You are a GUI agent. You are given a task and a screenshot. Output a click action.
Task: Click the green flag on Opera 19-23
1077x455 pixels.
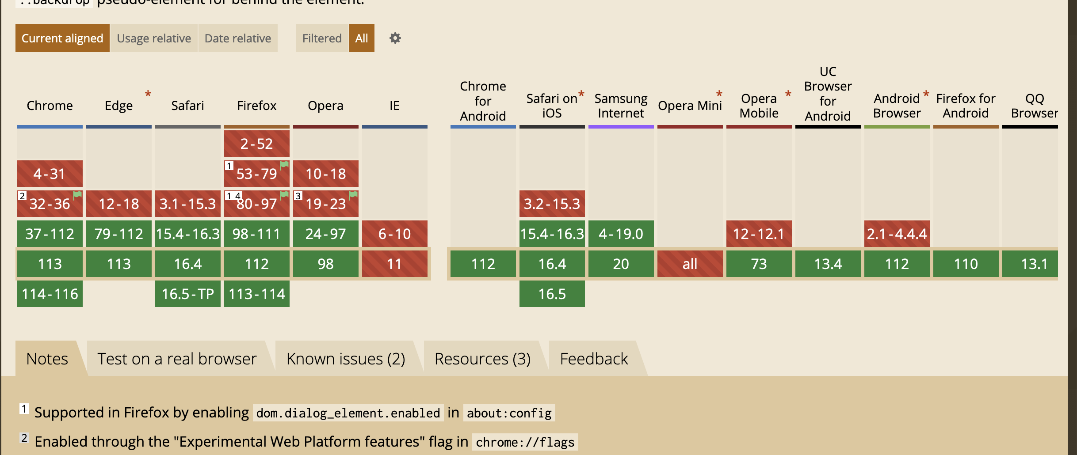coord(353,196)
